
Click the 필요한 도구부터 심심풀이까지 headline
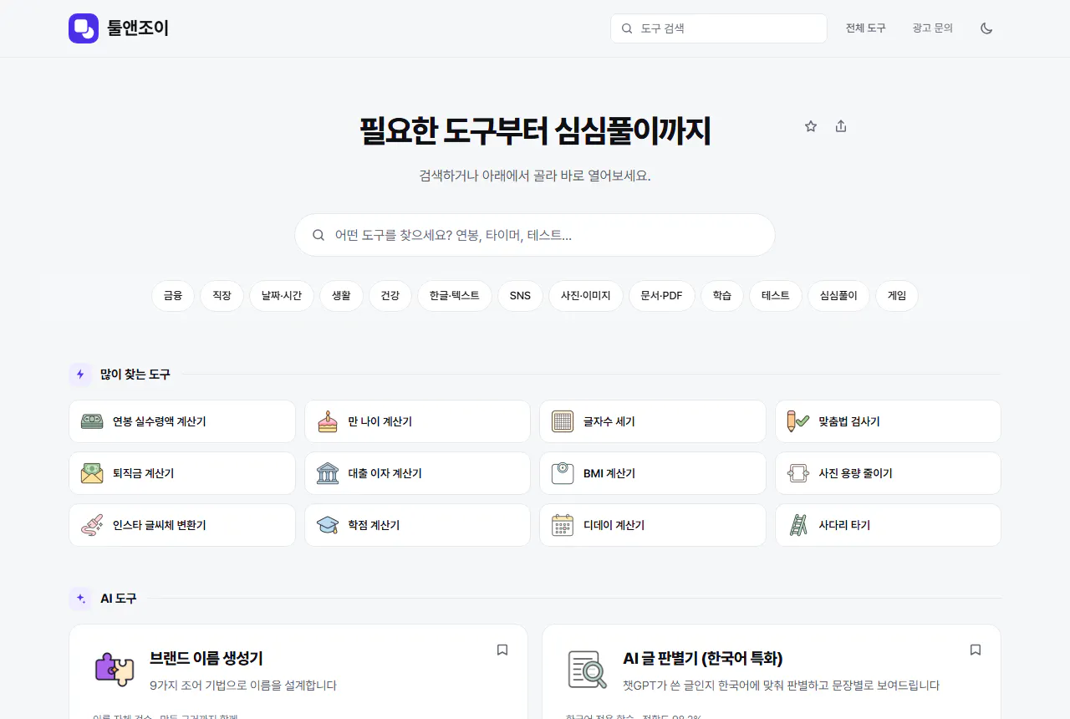535,131
